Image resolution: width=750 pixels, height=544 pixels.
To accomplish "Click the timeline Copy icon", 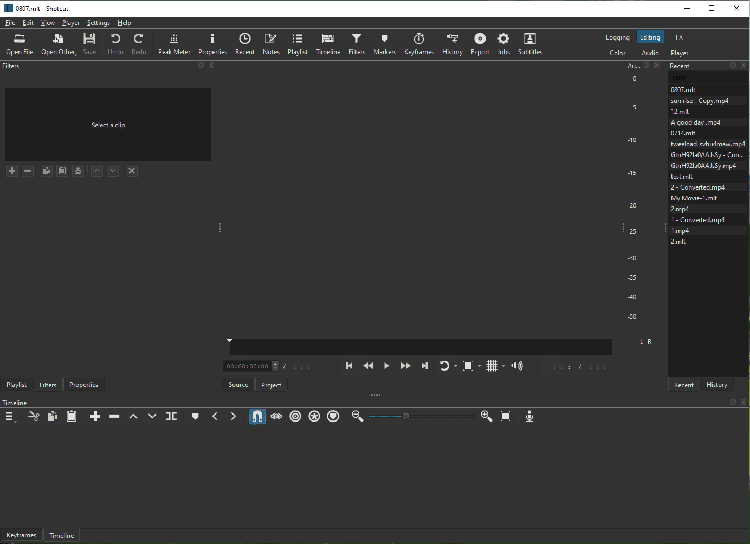I will (53, 416).
